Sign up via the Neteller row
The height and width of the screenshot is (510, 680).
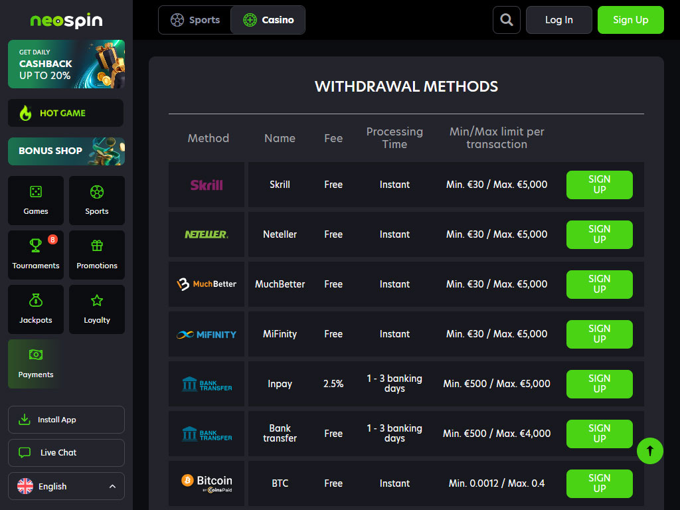click(600, 234)
